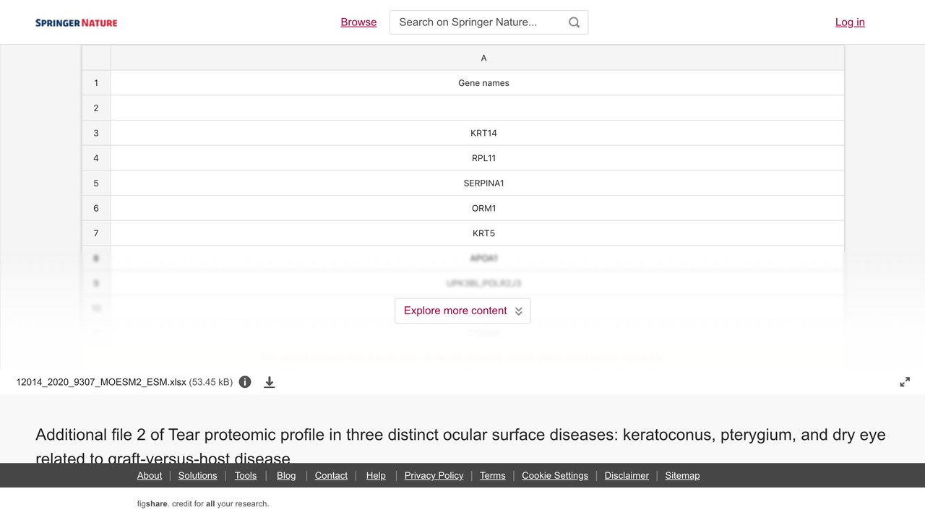
Task: Select the RPL11 cell
Action: click(x=477, y=158)
